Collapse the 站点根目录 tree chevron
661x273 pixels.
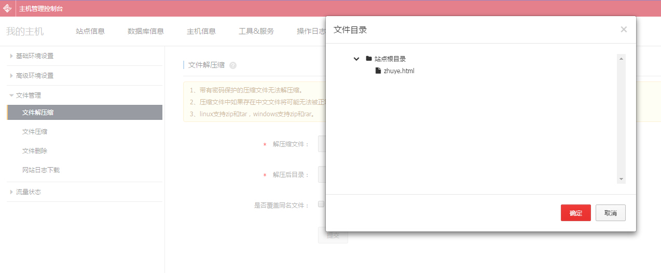click(356, 59)
